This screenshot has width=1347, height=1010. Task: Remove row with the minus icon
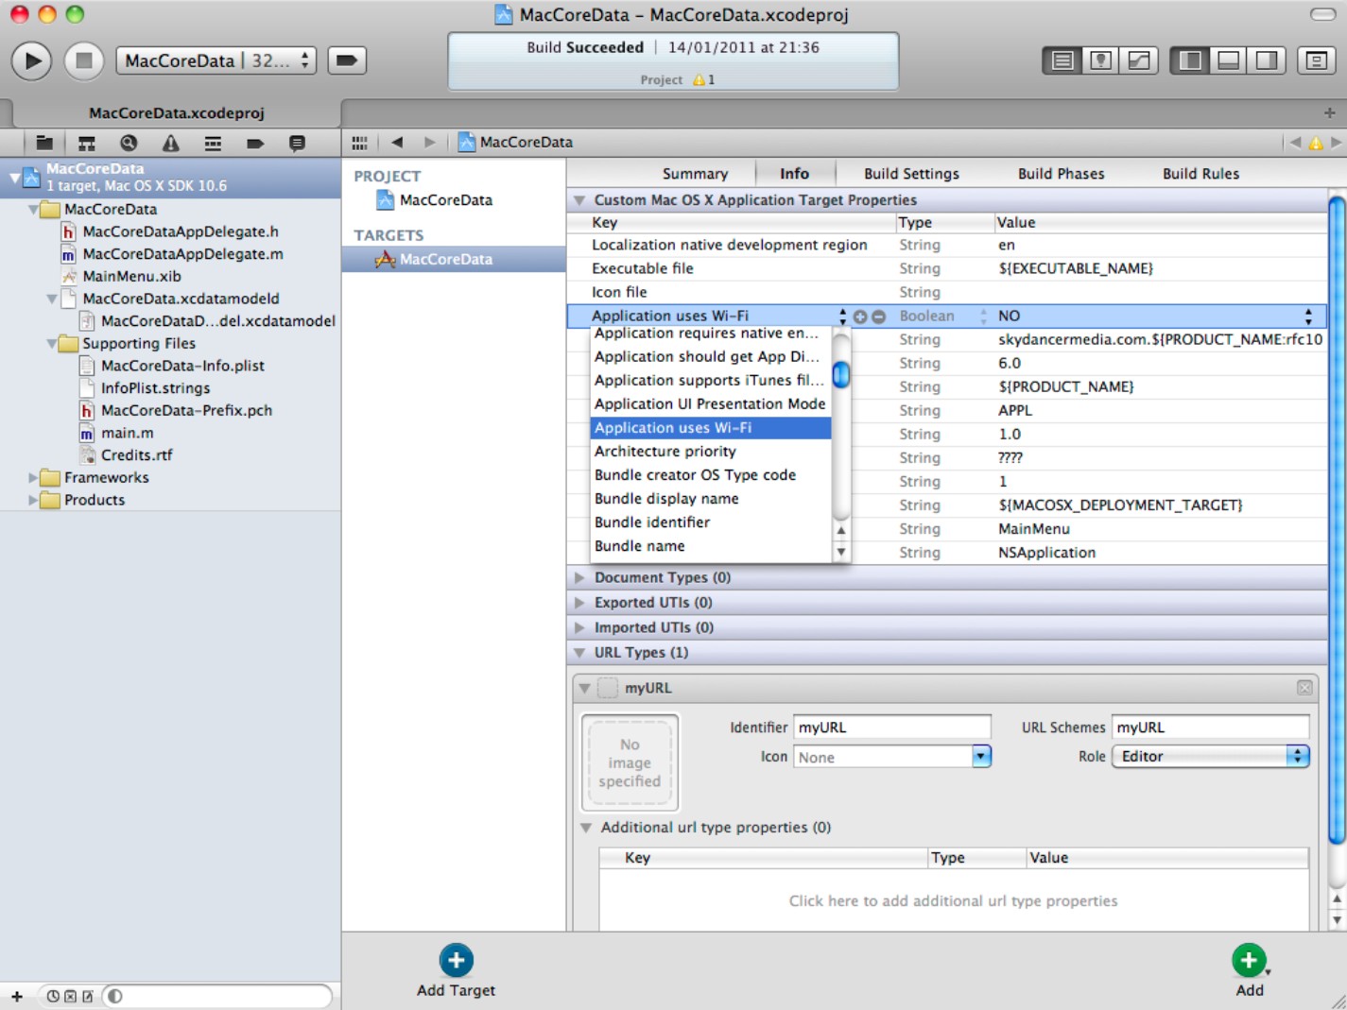(x=879, y=317)
